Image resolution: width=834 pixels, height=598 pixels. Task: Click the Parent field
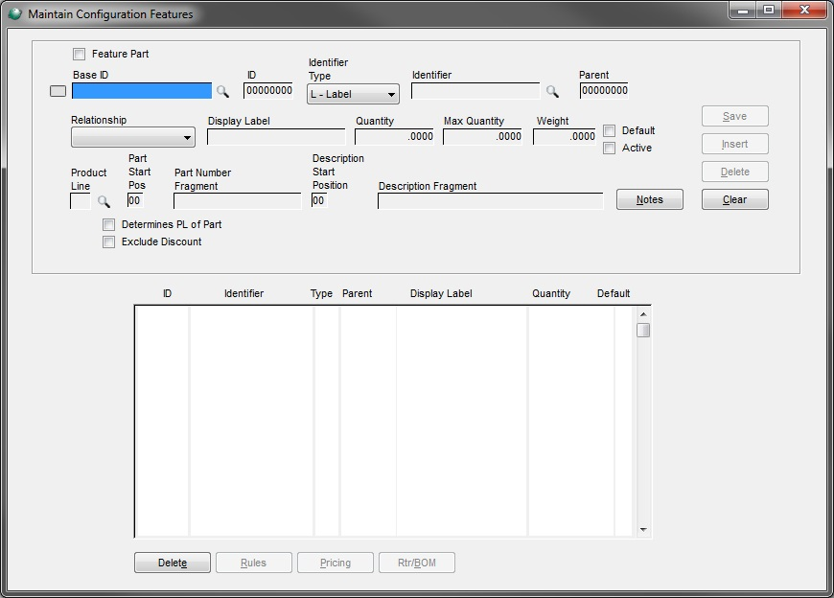coord(604,90)
